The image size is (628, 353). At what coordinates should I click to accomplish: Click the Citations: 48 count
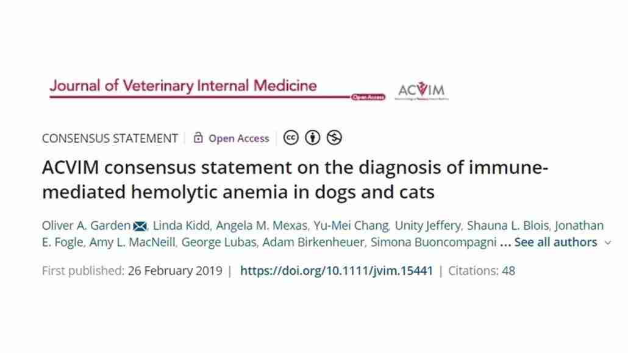(x=482, y=271)
